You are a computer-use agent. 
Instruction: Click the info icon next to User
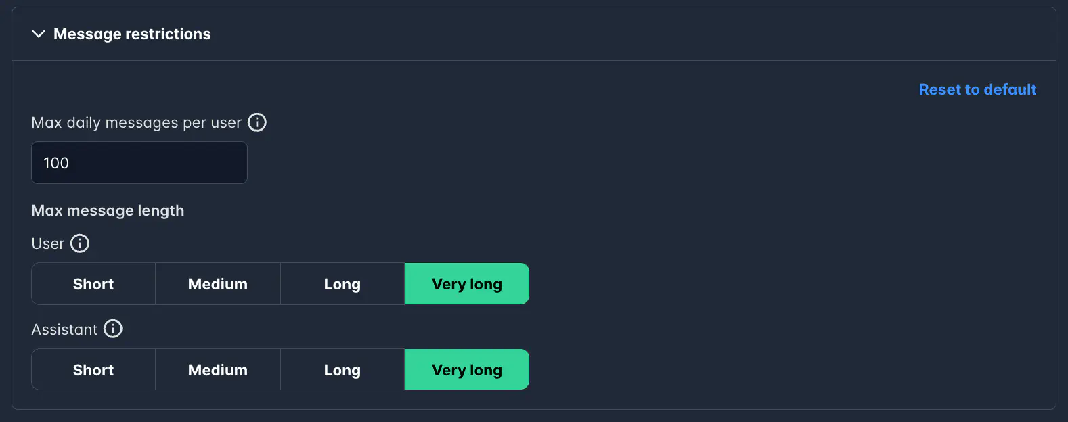(x=80, y=243)
